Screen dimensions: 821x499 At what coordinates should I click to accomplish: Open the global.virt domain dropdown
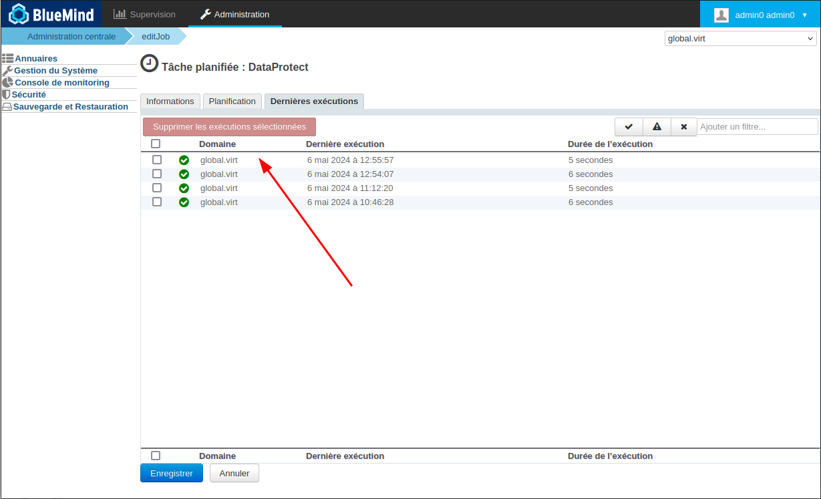click(x=740, y=39)
